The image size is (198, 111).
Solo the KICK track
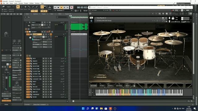click(46, 59)
